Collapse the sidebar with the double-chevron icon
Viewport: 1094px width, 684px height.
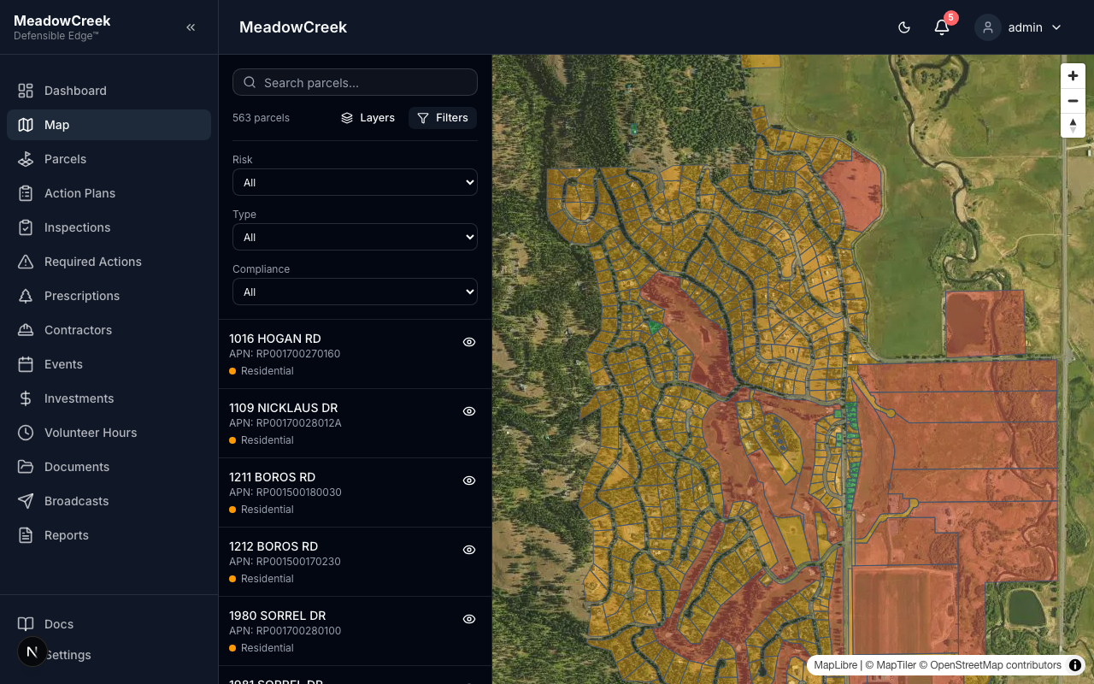(x=191, y=27)
